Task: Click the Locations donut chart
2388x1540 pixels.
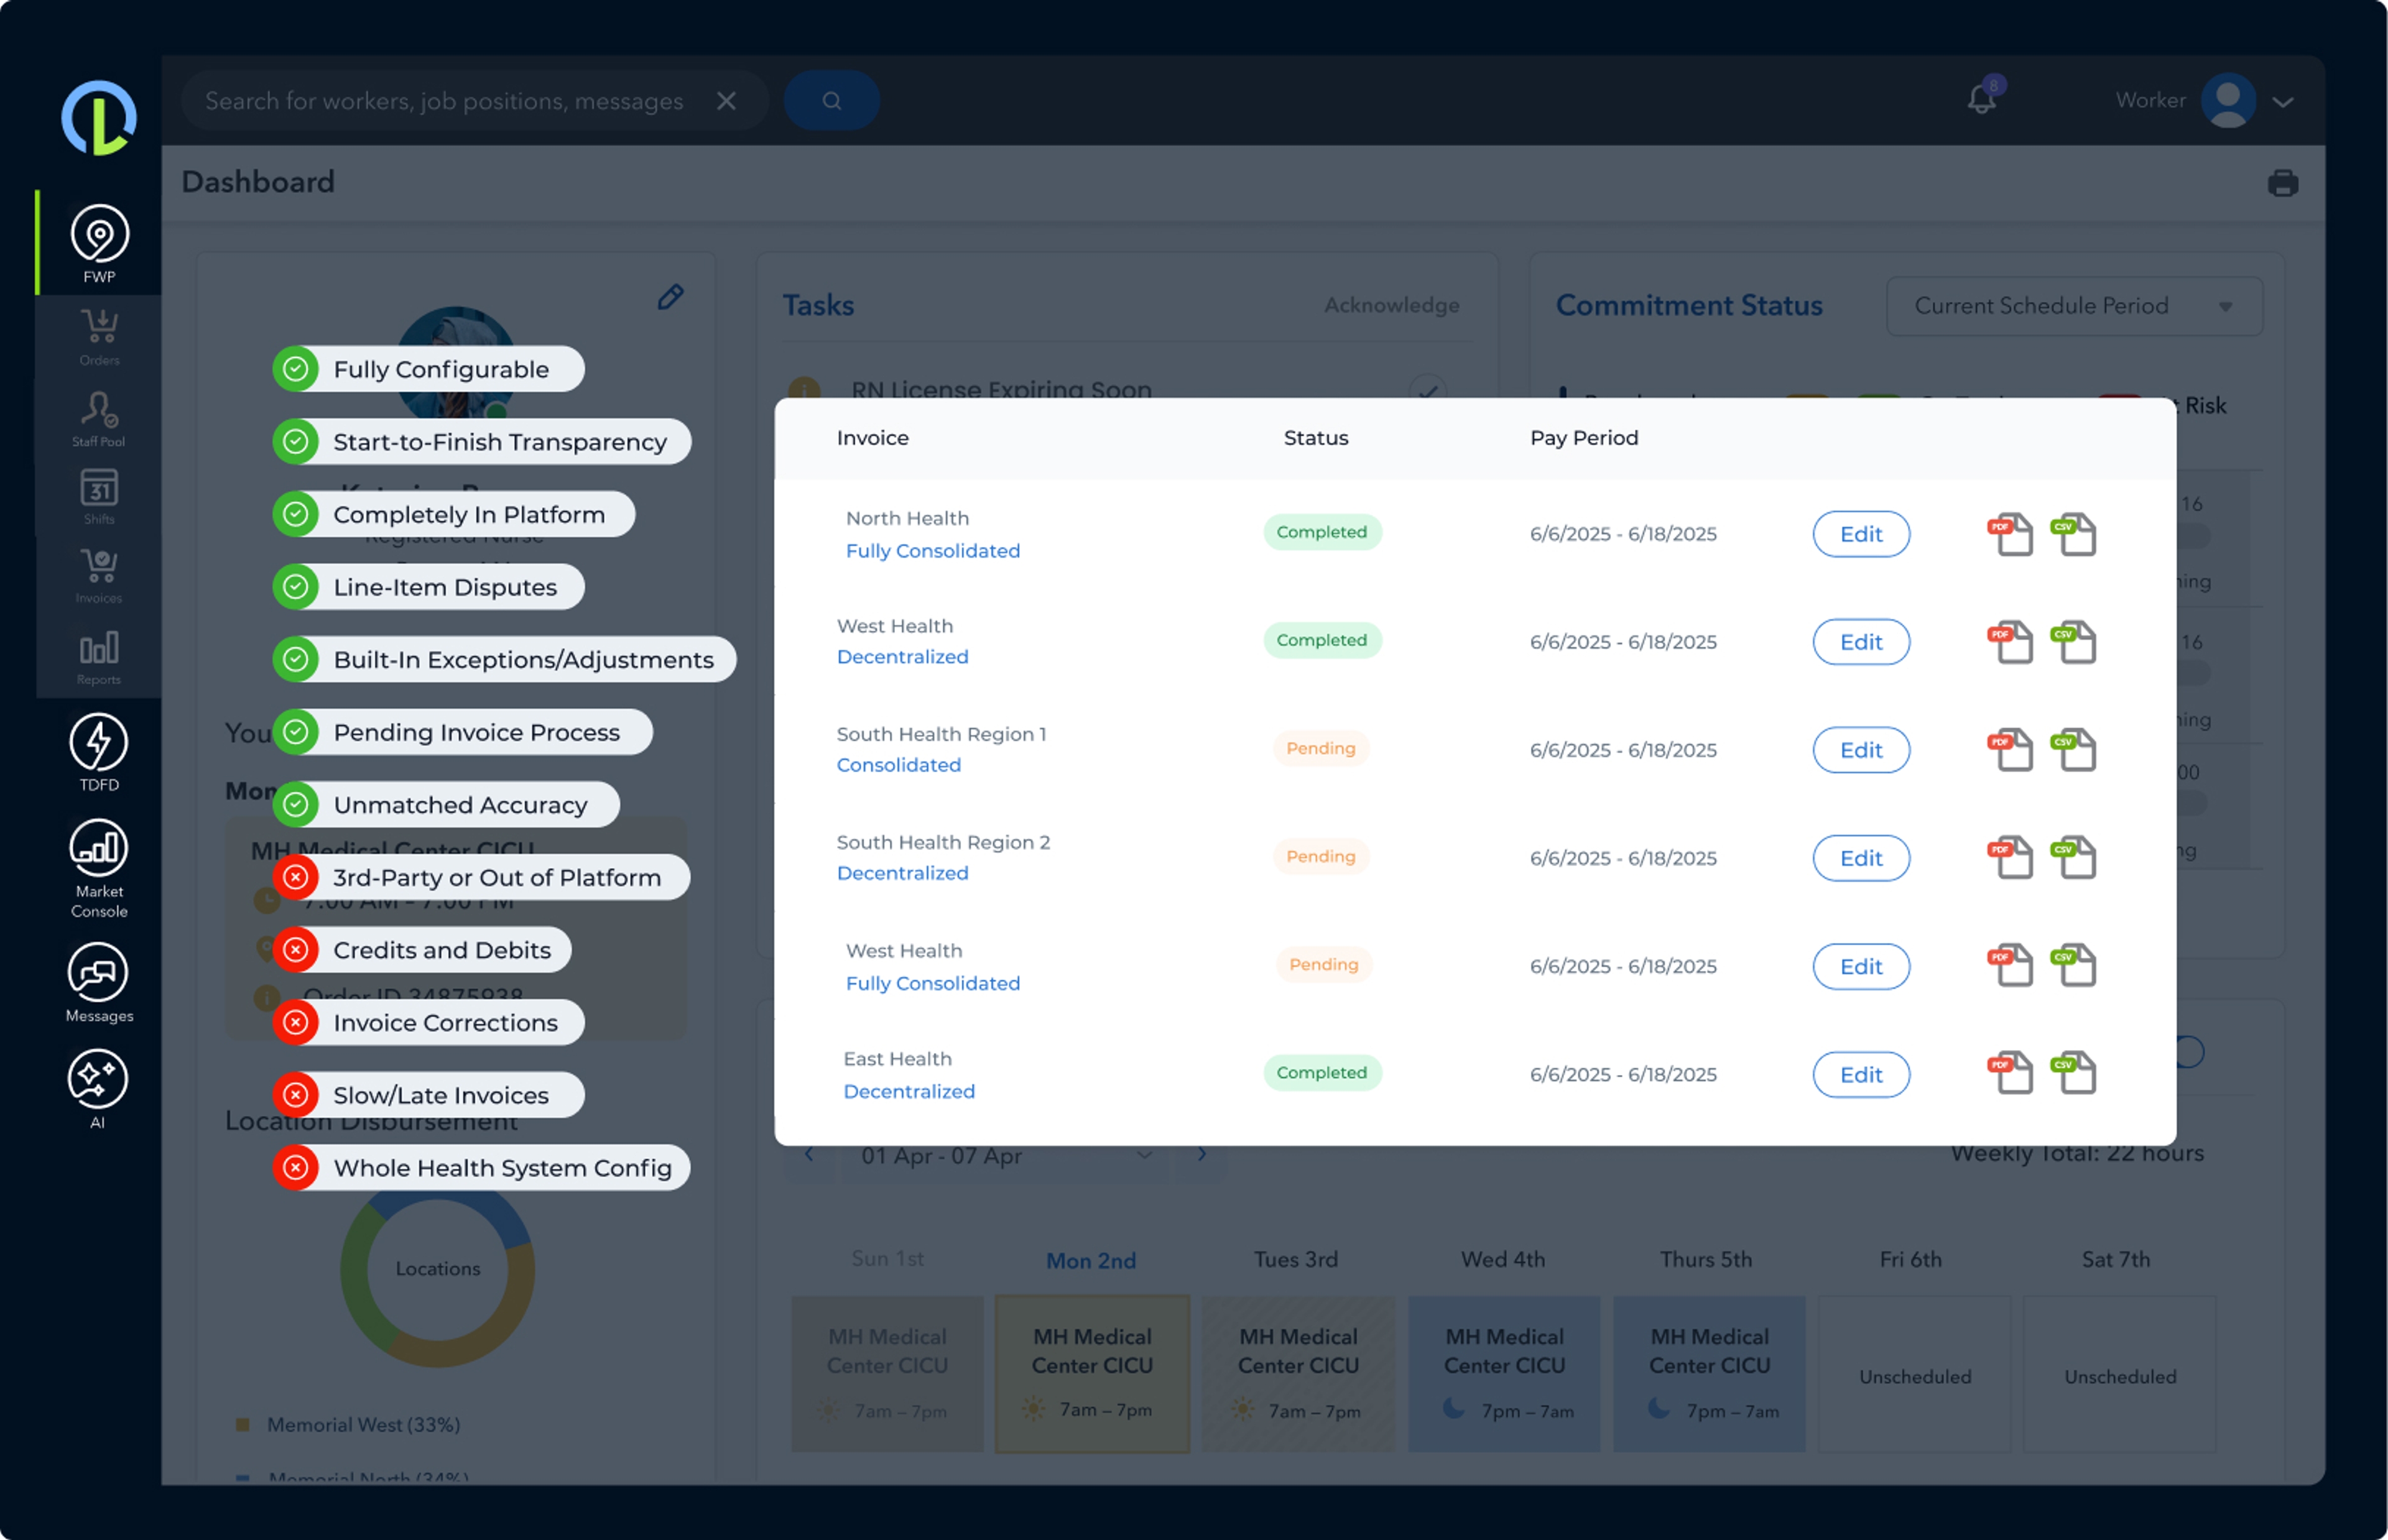Action: [x=437, y=1270]
